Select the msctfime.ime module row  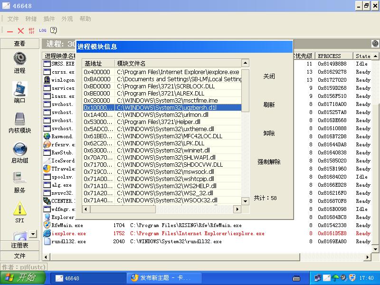[x=162, y=100]
